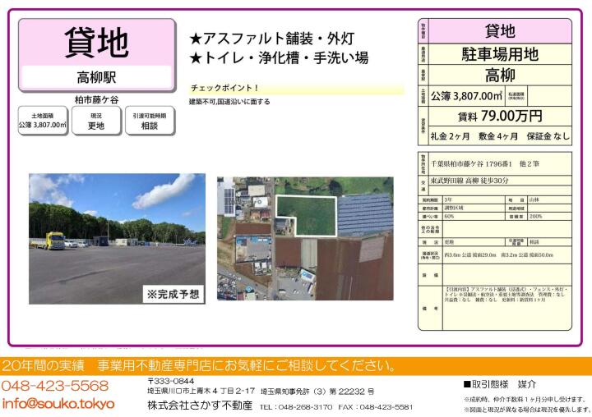Click the white outlined plot on aerial photo
The width and height of the screenshot is (592, 417).
pyautogui.click(x=306, y=215)
